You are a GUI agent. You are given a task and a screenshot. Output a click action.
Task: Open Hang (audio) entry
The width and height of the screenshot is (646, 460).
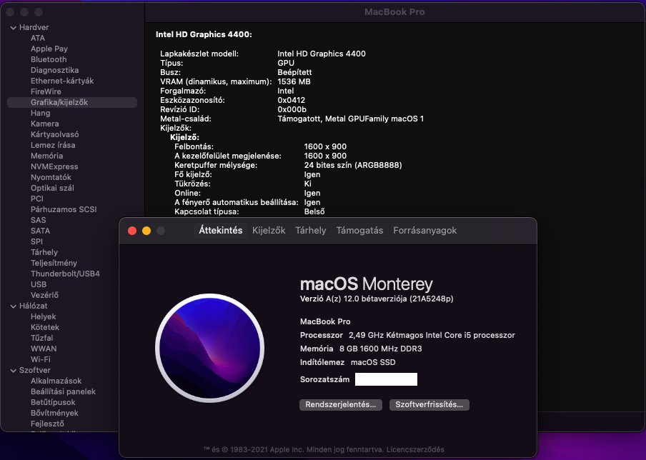40,113
